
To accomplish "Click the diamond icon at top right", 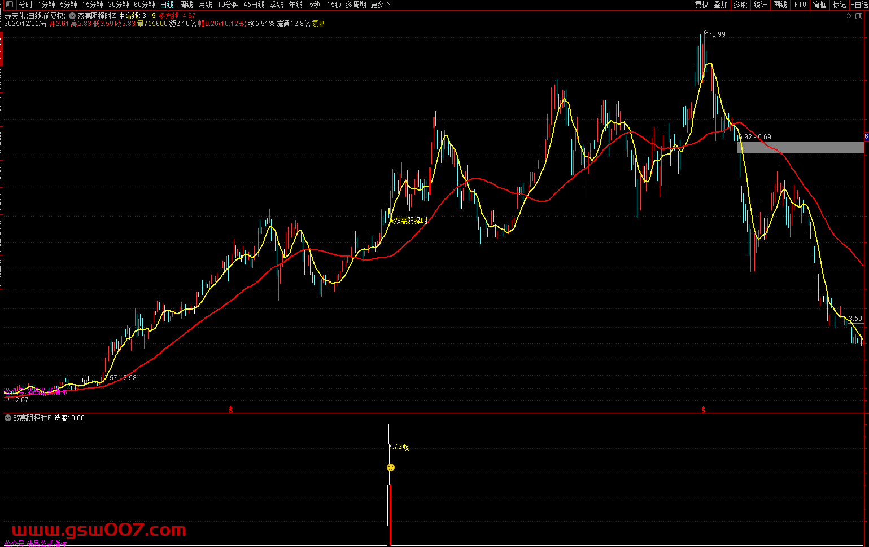I will click(x=848, y=16).
